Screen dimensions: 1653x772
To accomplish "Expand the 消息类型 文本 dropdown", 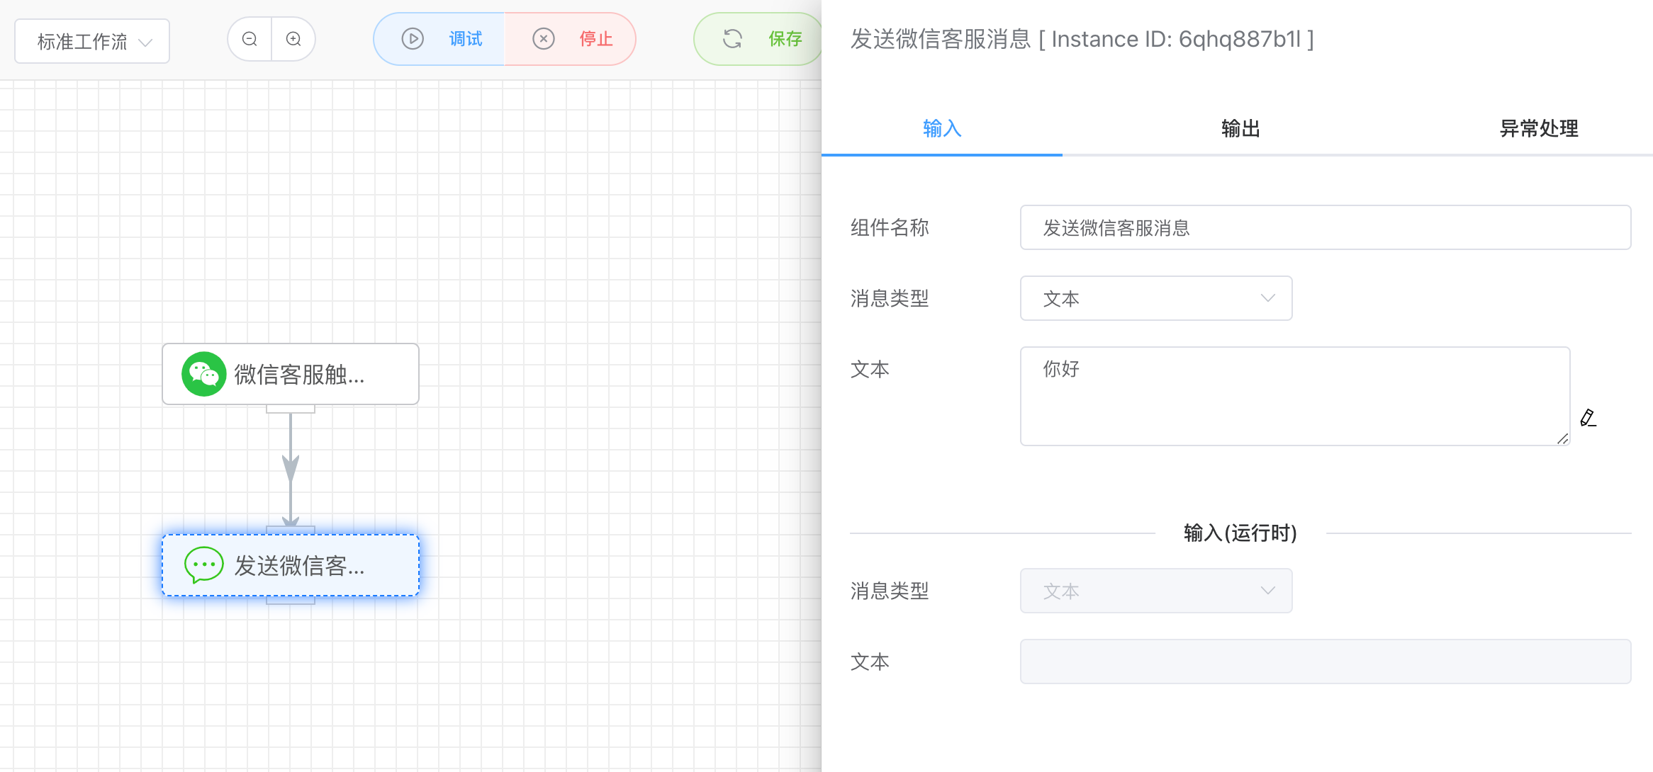I will (1155, 298).
